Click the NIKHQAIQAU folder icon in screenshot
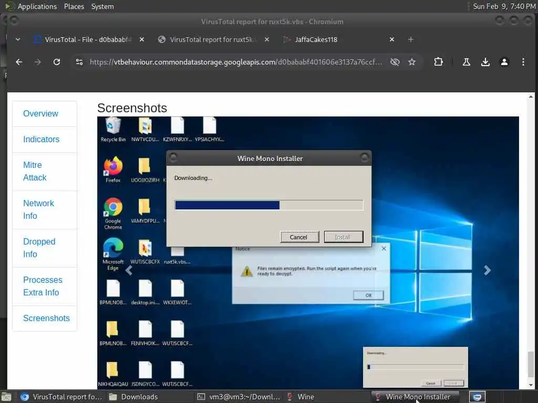The image size is (538, 403). click(112, 374)
